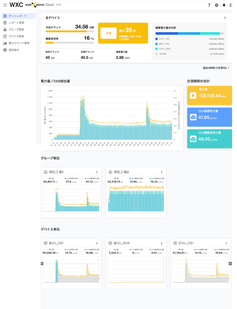Image resolution: width=237 pixels, height=309 pixels.
Task: Select ダッシュボード in the sidebar
Action: click(18, 16)
